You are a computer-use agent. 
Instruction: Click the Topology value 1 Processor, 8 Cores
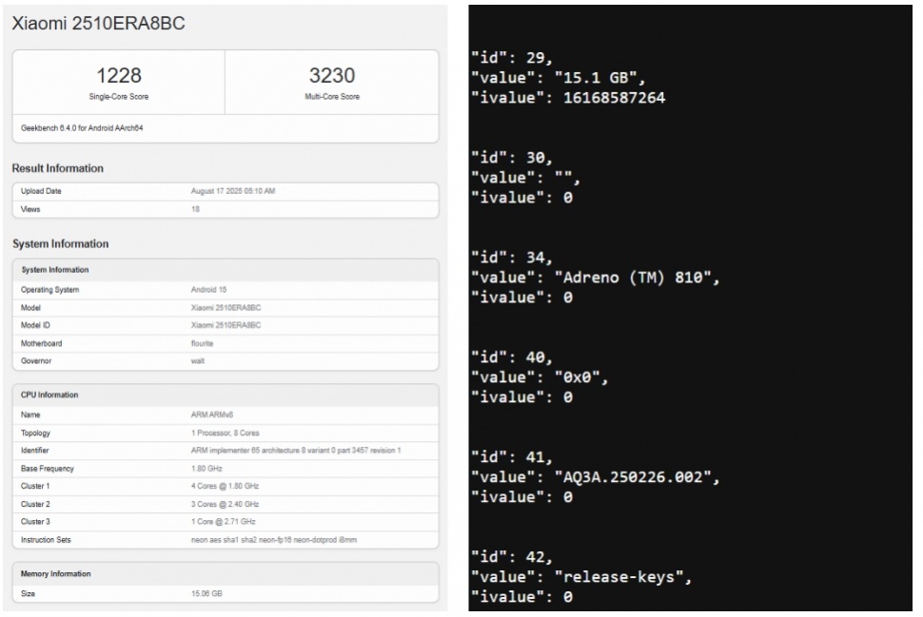(226, 433)
